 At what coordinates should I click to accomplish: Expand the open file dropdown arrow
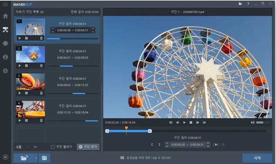[x=36, y=158]
